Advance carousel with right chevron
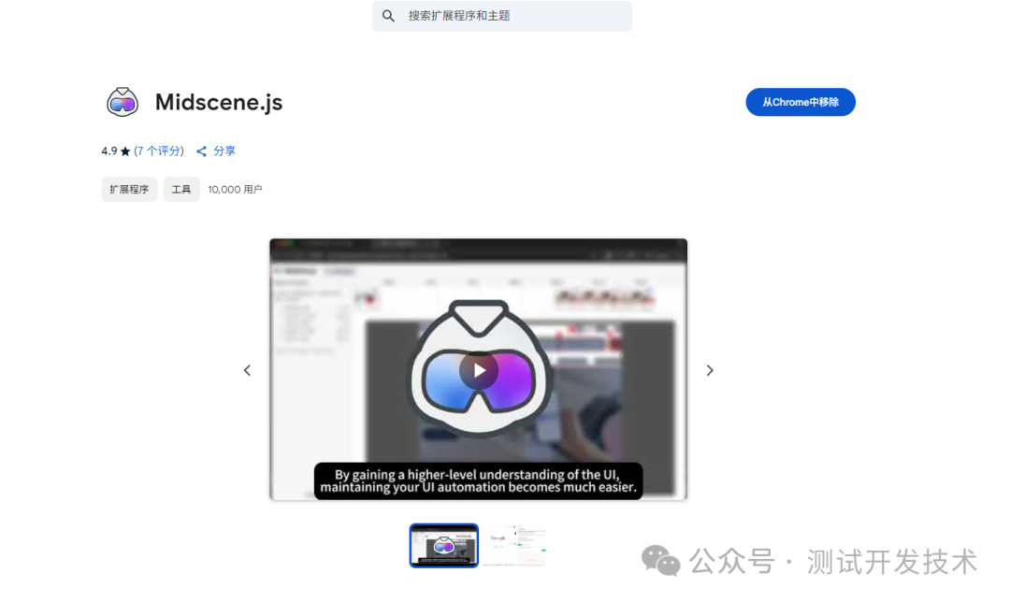This screenshot has width=1010, height=602. 710,370
